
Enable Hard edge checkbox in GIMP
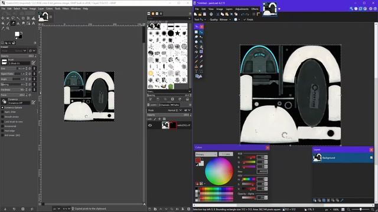tap(2, 131)
